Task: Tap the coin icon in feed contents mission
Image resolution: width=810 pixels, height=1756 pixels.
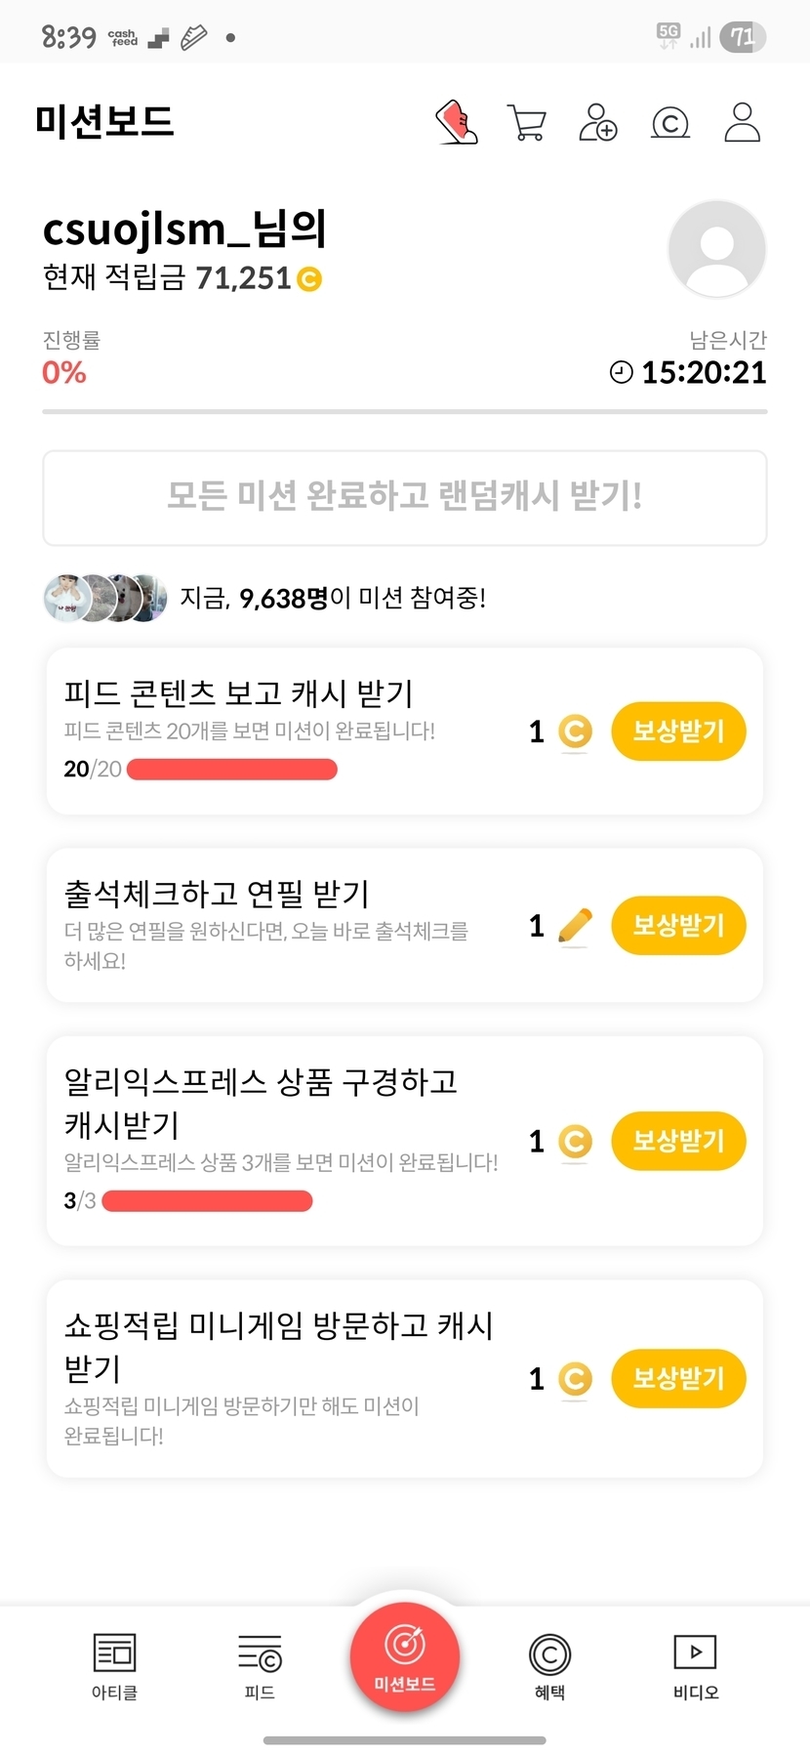Action: point(575,732)
